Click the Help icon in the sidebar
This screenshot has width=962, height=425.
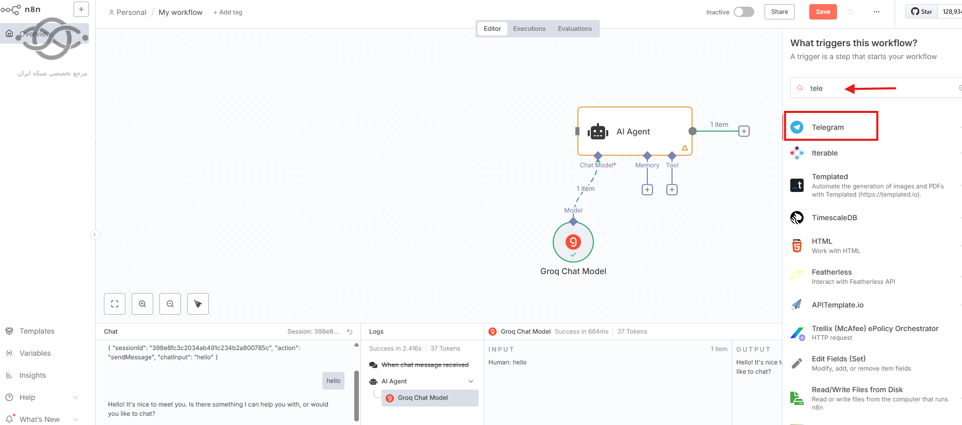point(9,397)
